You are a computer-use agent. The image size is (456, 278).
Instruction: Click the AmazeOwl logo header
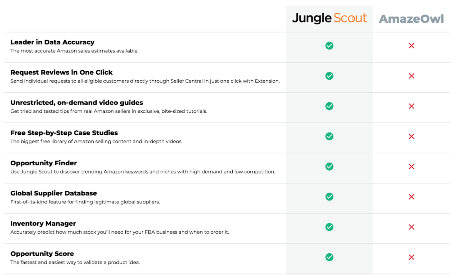pyautogui.click(x=411, y=19)
